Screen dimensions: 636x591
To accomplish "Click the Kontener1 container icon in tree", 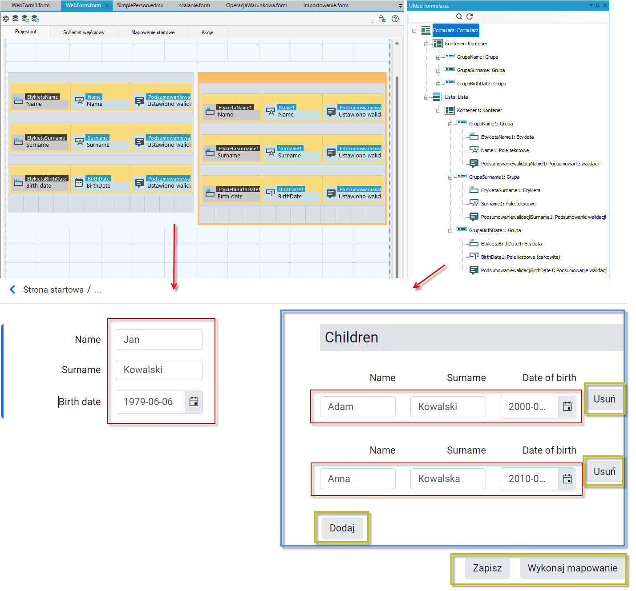I will point(450,110).
